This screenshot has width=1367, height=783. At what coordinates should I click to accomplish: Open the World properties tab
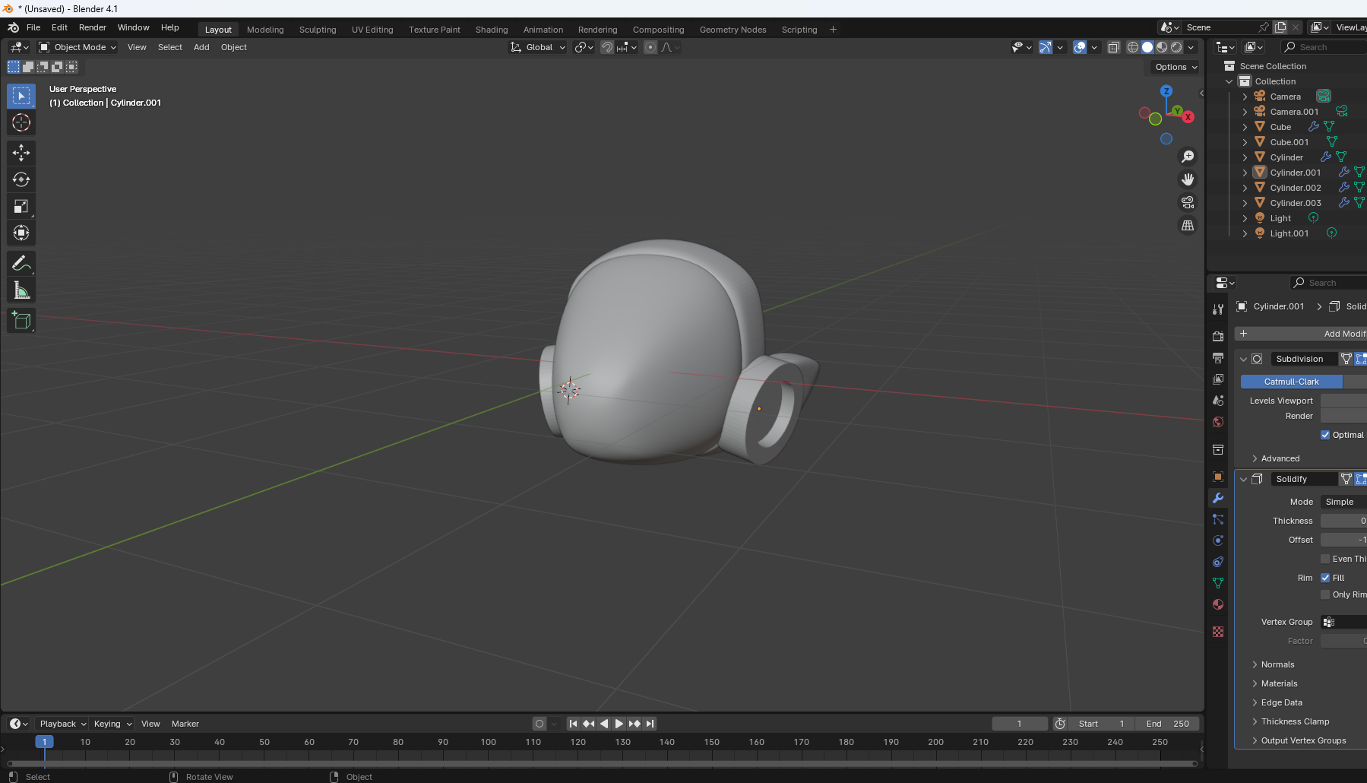click(x=1217, y=422)
